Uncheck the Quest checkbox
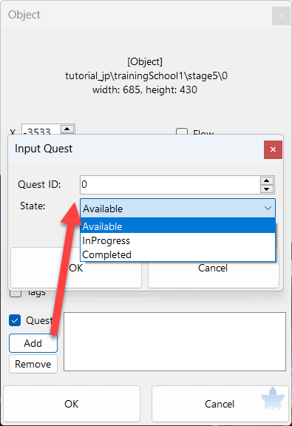The height and width of the screenshot is (426, 292). click(15, 320)
